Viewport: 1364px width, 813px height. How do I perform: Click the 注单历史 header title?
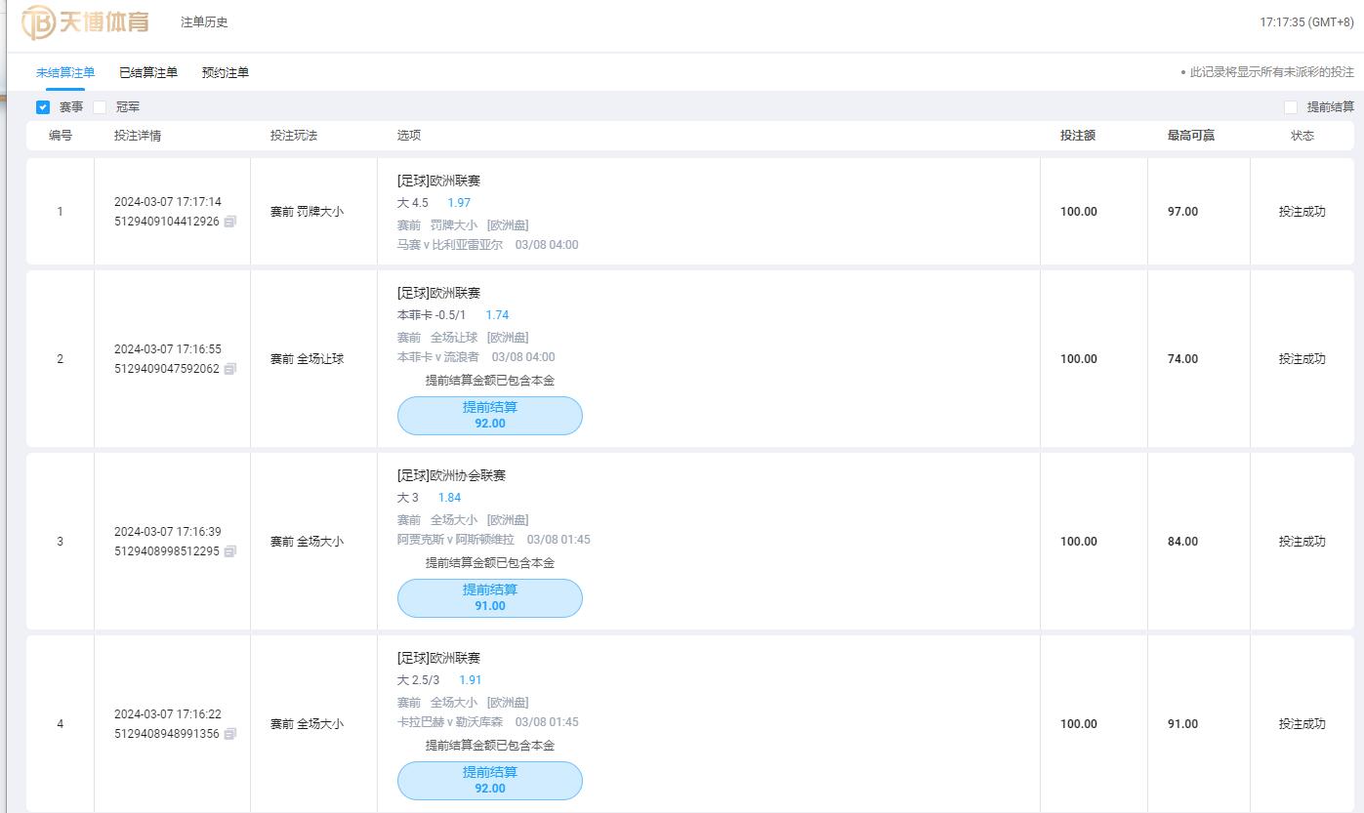point(204,21)
